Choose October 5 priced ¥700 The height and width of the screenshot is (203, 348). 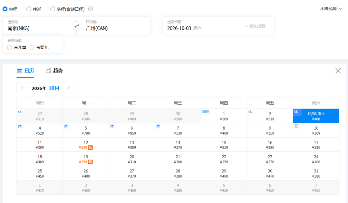pyautogui.click(x=86, y=130)
